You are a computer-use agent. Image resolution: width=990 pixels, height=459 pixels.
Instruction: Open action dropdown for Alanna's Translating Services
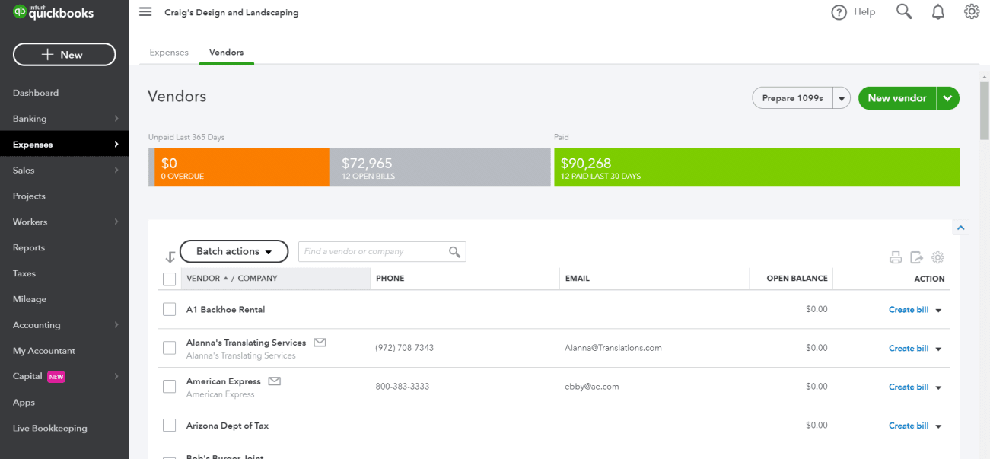[938, 349]
